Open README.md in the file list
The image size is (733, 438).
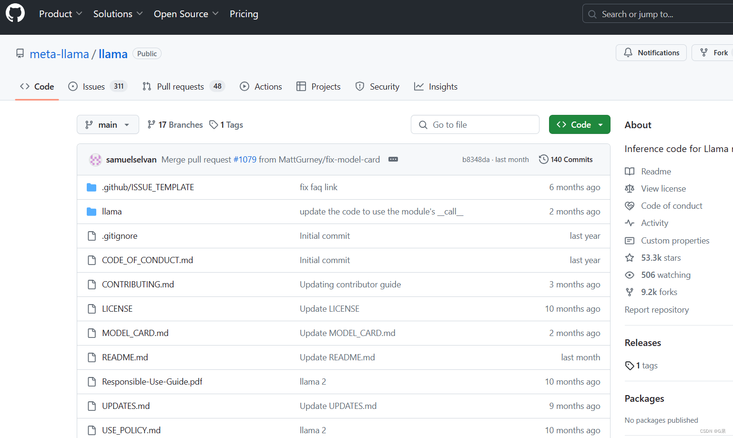125,357
